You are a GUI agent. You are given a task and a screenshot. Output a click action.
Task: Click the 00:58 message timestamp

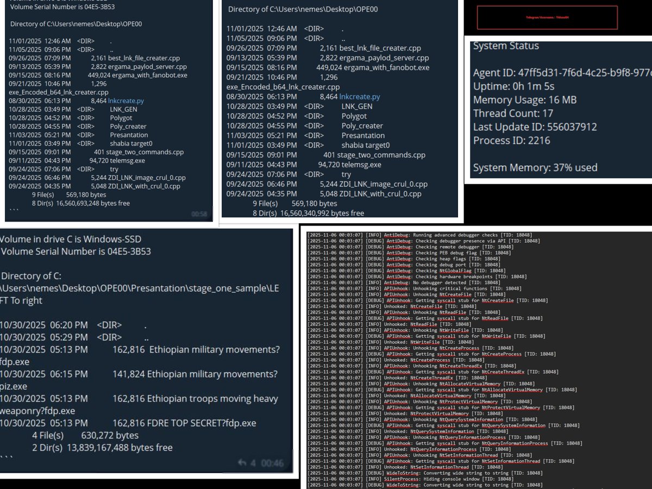199,215
